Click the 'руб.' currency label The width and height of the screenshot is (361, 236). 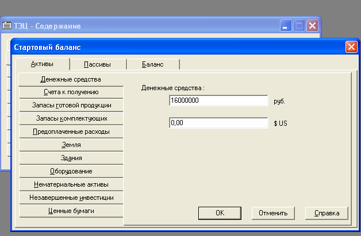pos(279,101)
